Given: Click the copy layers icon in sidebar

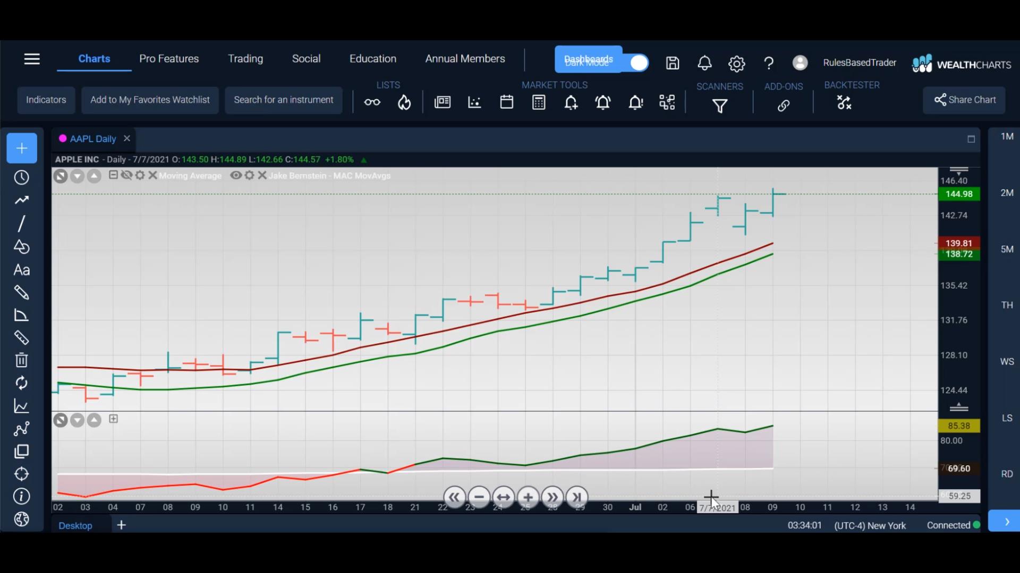Looking at the screenshot, I should (21, 452).
